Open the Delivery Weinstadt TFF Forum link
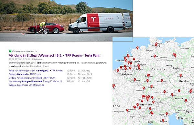Image resolution: width=194 pixels, height=125 pixels. tap(25, 74)
